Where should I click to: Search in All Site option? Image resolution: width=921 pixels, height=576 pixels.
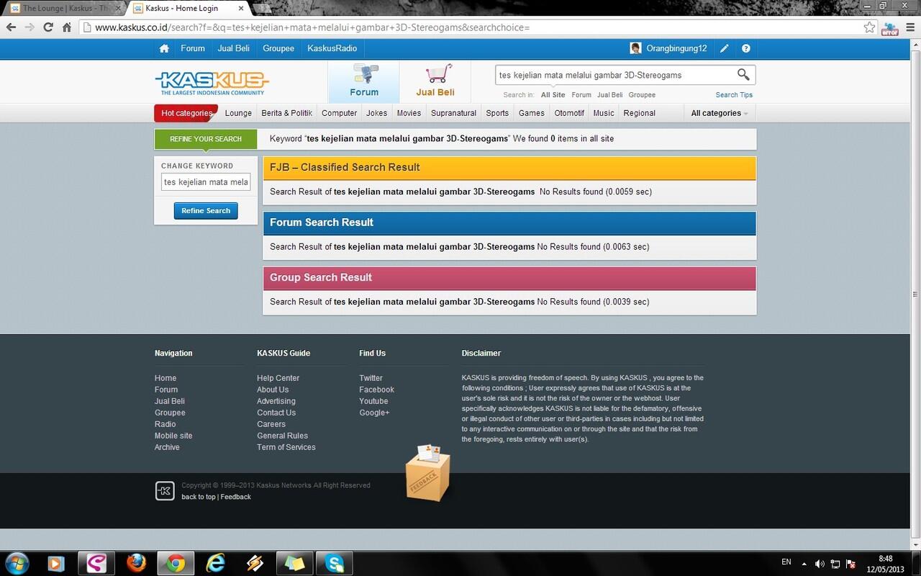[x=553, y=95]
